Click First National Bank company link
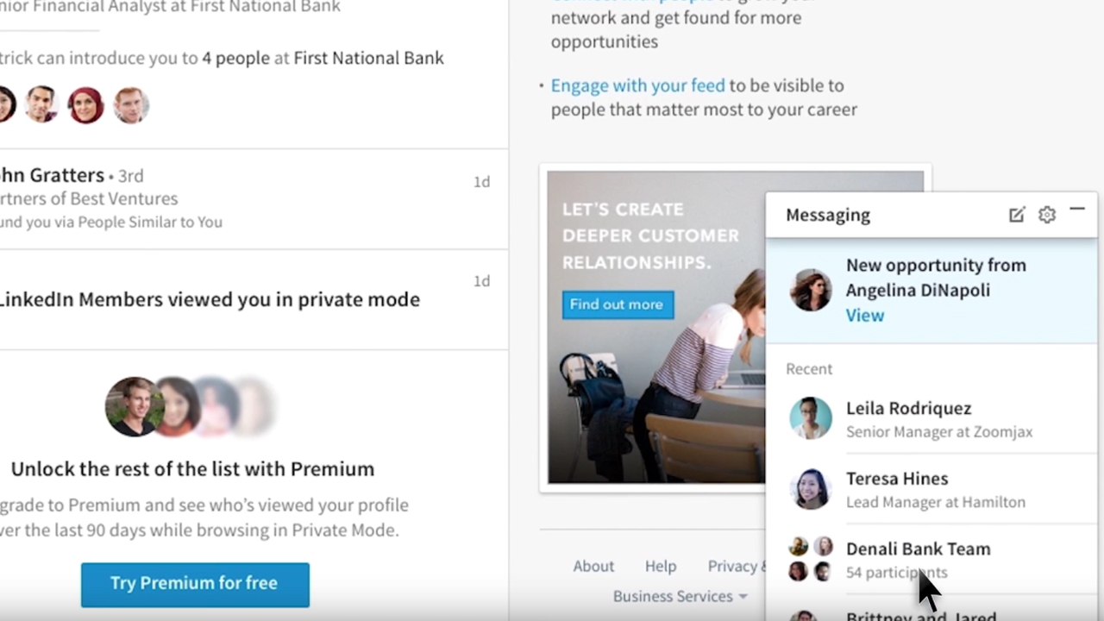The height and width of the screenshot is (621, 1104). point(368,58)
